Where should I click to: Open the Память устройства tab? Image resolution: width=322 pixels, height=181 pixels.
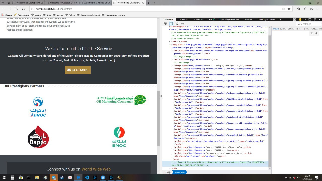(266, 19)
